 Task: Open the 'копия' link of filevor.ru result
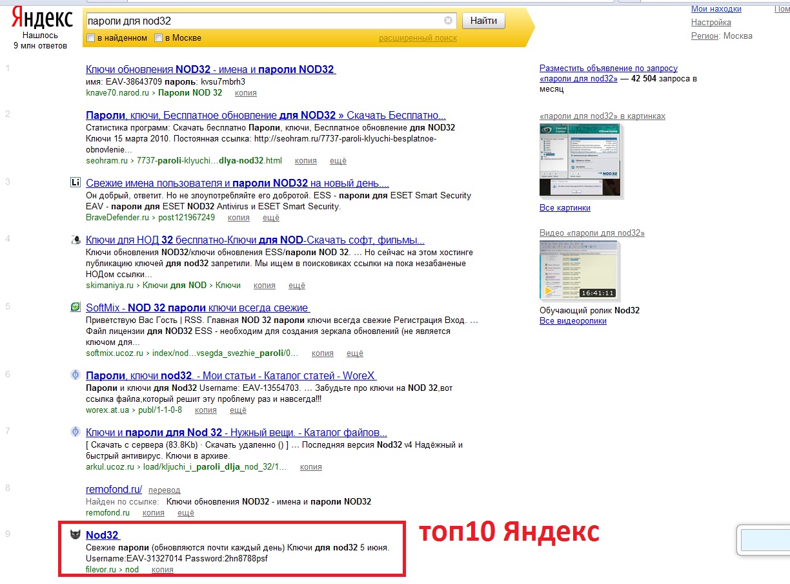tap(163, 570)
